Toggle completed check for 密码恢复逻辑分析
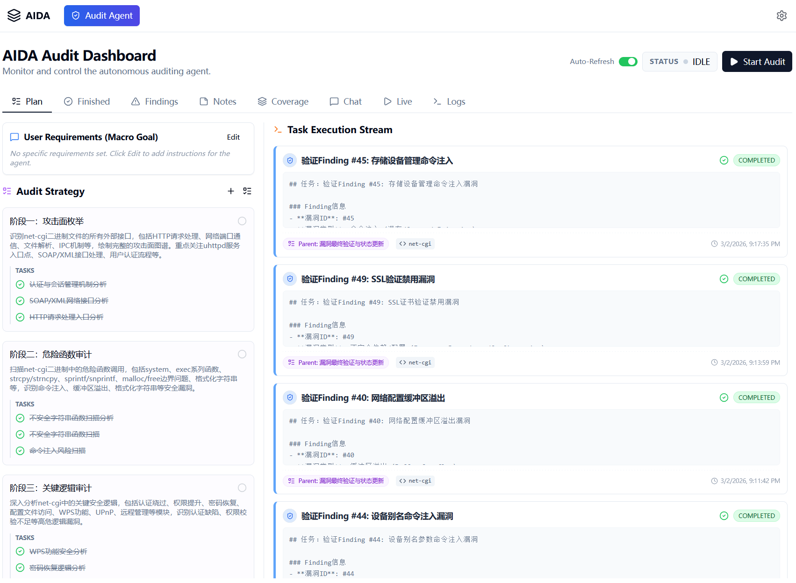 20,568
